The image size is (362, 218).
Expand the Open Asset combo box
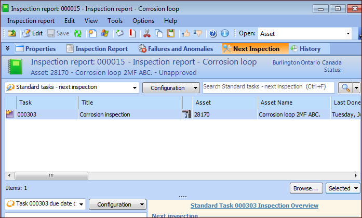click(348, 33)
